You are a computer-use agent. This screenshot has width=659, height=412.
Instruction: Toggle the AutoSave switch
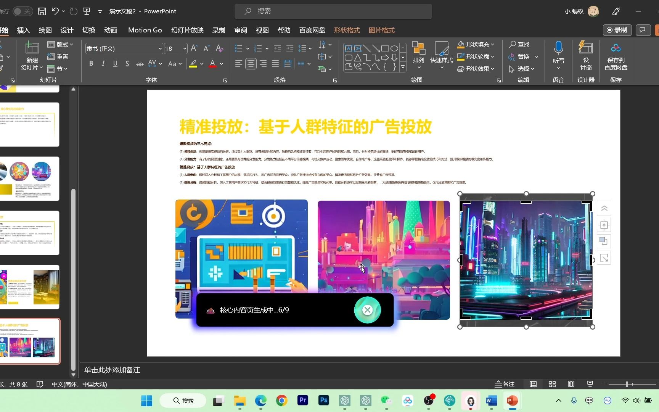tap(23, 11)
